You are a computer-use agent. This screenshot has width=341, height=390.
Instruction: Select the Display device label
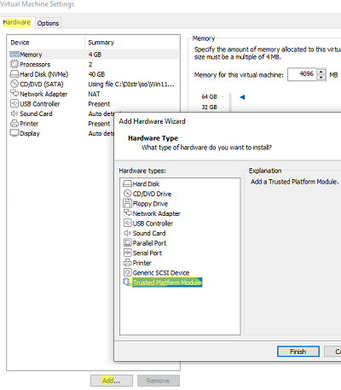pos(30,133)
